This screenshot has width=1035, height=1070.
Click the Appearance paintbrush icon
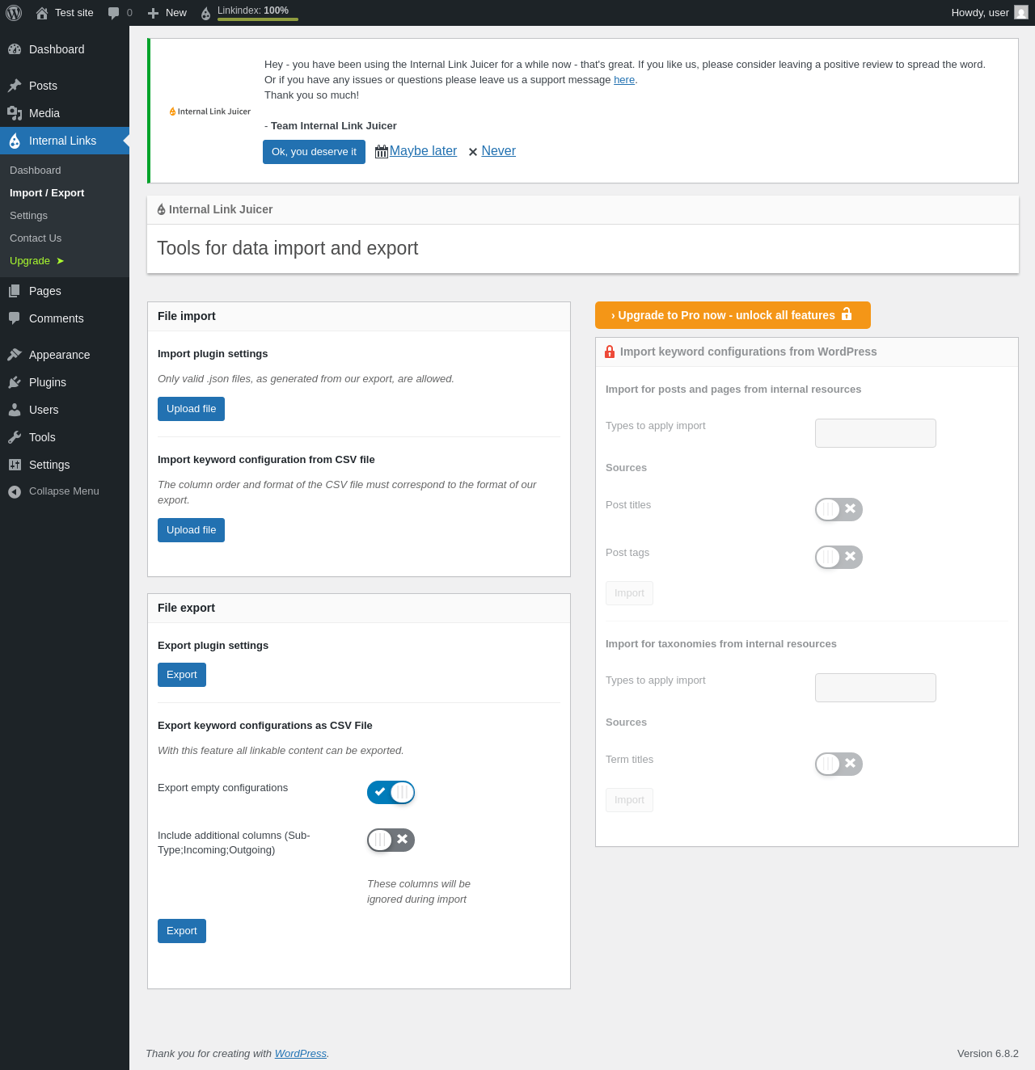tap(15, 355)
